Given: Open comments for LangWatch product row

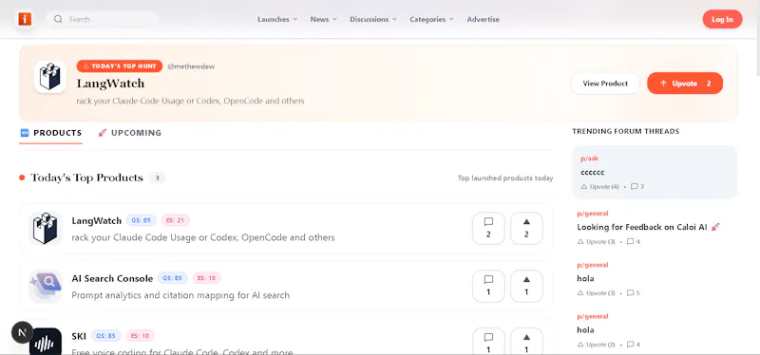Looking at the screenshot, I should tap(488, 228).
